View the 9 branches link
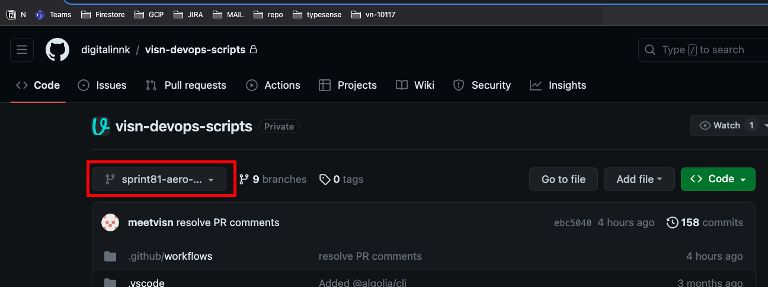768x287 pixels. click(273, 179)
